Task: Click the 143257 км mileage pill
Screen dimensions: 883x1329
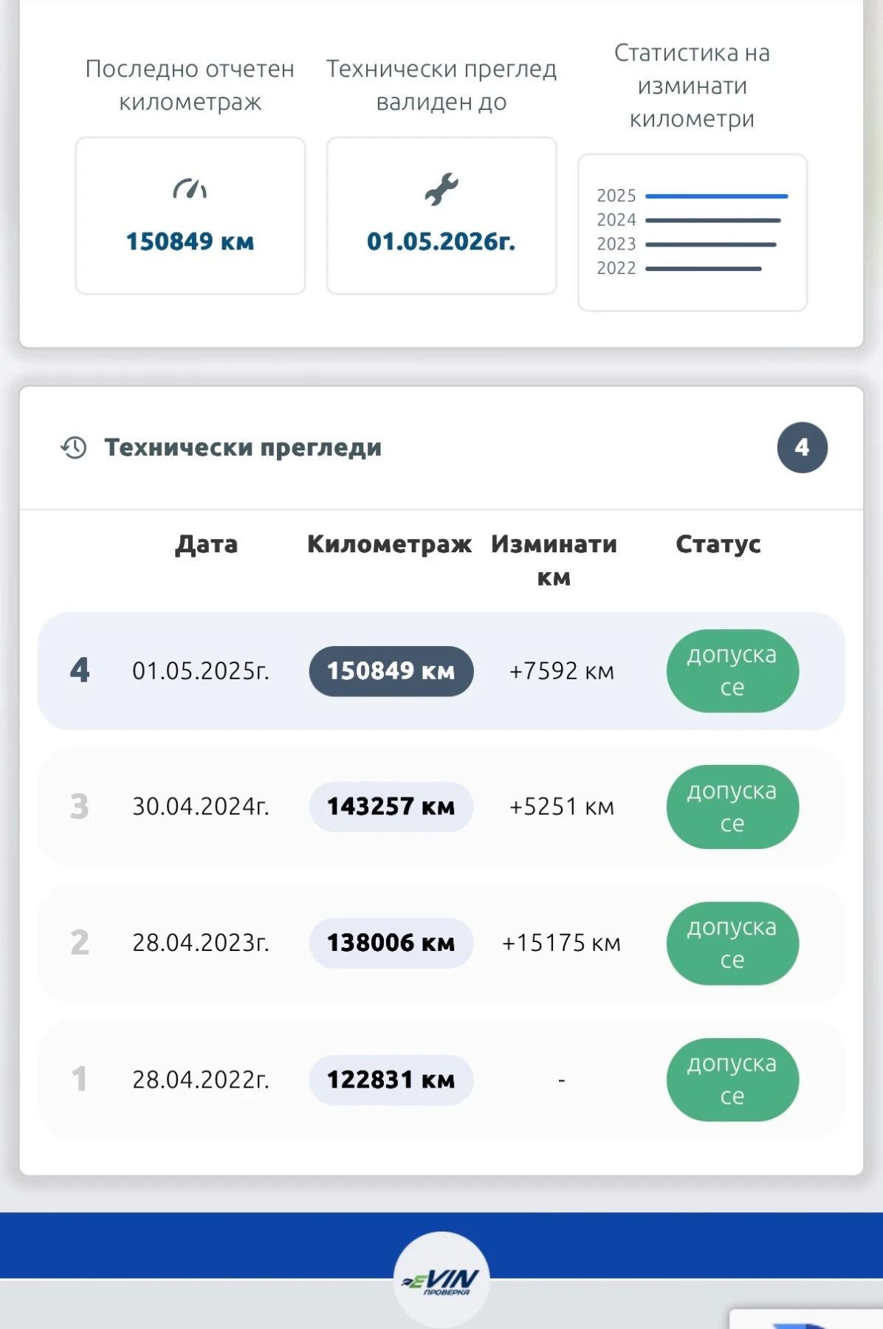Action: [391, 807]
